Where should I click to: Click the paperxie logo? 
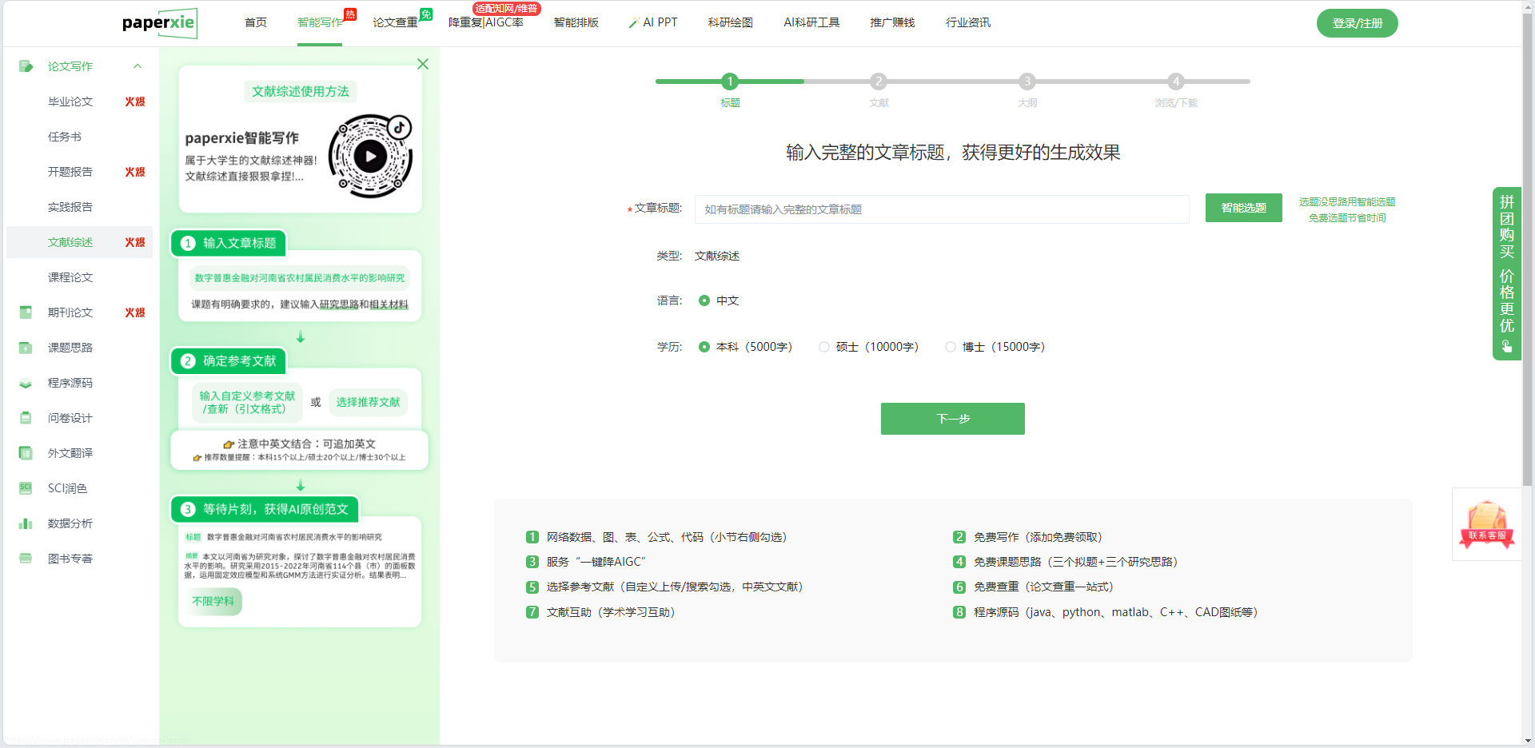159,23
